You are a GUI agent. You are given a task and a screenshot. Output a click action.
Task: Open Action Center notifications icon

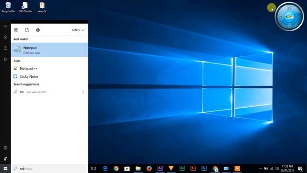(x=300, y=169)
